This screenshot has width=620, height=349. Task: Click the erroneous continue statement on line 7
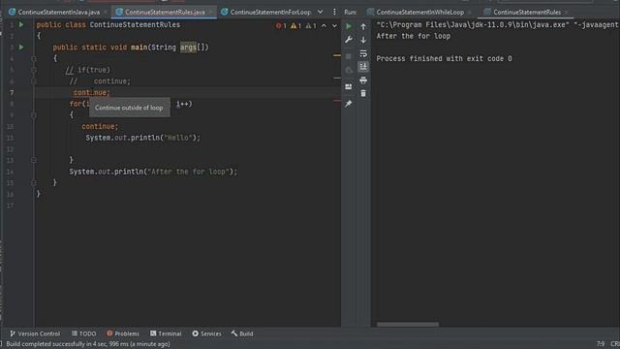coord(92,93)
